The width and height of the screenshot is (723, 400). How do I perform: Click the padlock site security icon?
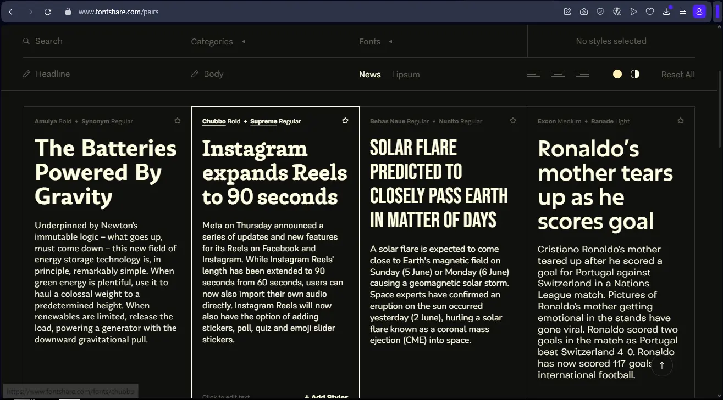point(68,12)
